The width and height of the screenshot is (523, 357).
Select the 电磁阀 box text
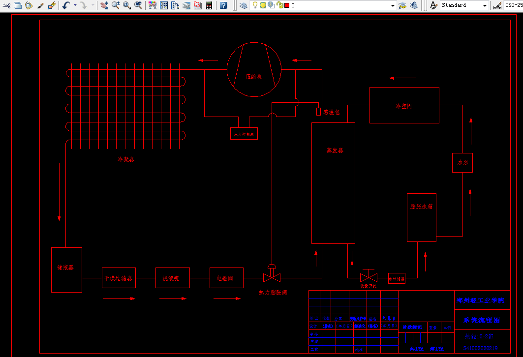tap(225, 278)
